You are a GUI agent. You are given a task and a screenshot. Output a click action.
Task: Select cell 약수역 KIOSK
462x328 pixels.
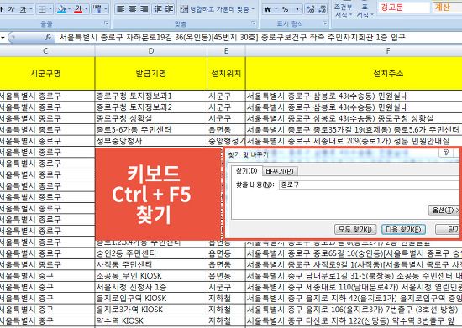151,320
